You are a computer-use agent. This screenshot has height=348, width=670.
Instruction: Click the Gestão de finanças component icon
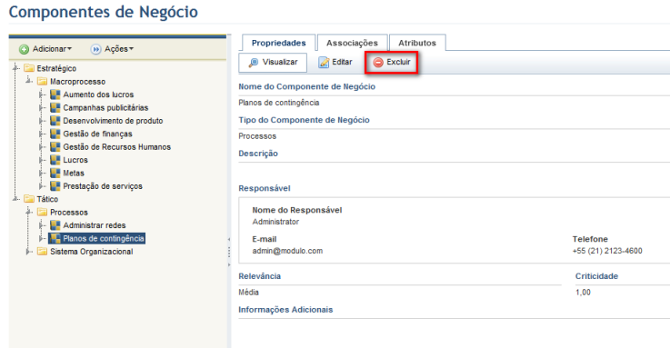click(55, 134)
